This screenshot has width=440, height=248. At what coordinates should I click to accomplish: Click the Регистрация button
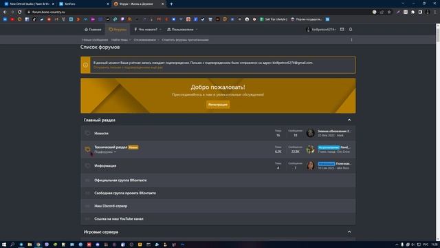tap(218, 105)
